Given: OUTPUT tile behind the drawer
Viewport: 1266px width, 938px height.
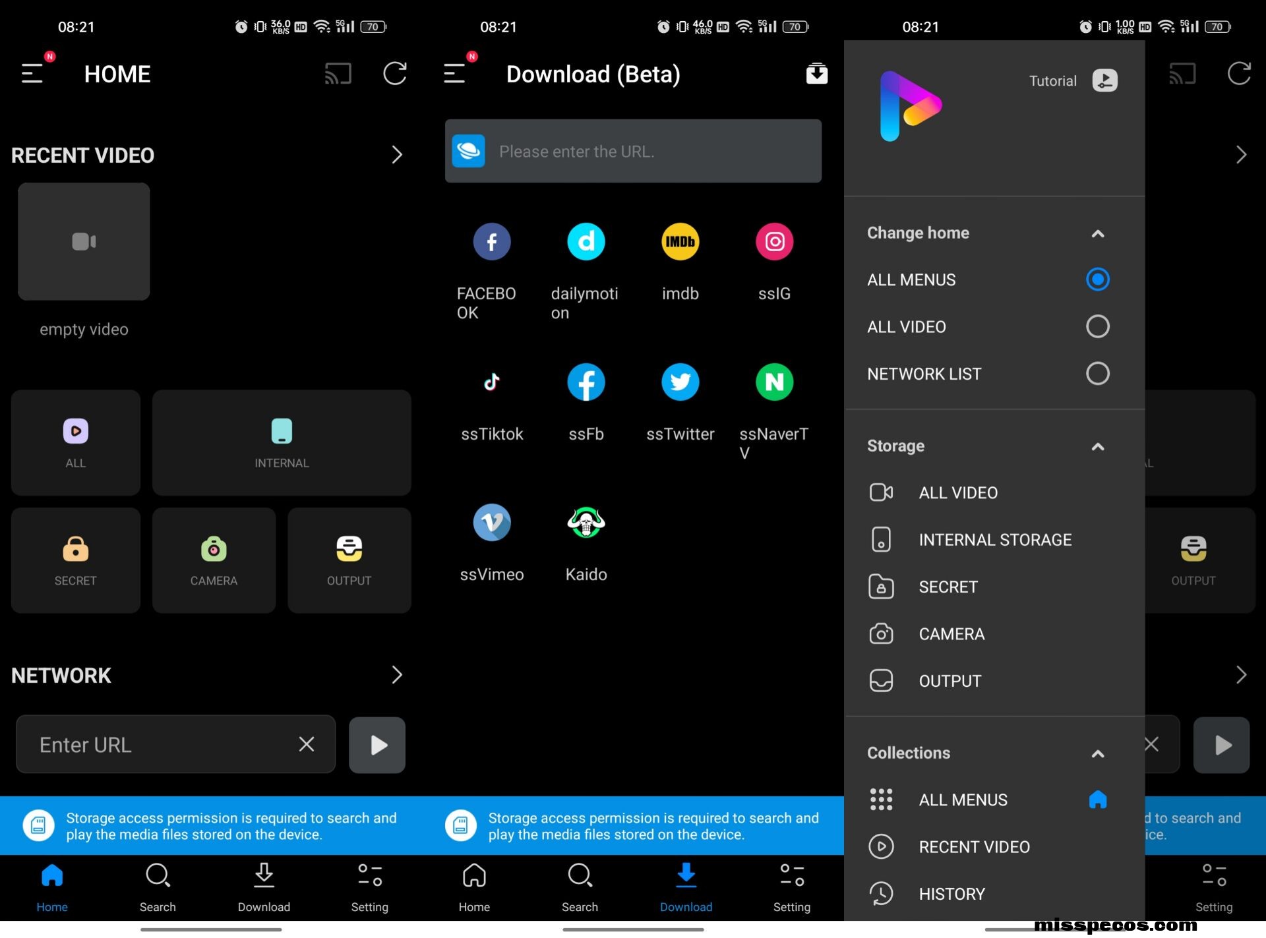Looking at the screenshot, I should tap(1200, 560).
